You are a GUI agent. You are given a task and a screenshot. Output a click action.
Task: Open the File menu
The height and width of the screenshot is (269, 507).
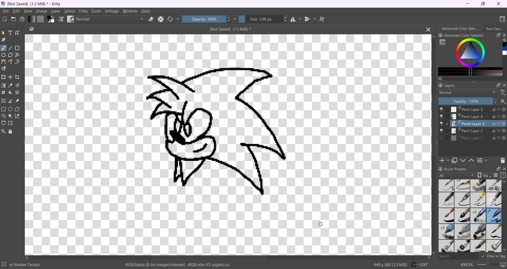(x=6, y=11)
